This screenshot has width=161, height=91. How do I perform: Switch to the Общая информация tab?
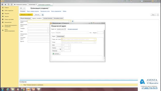point(25,18)
